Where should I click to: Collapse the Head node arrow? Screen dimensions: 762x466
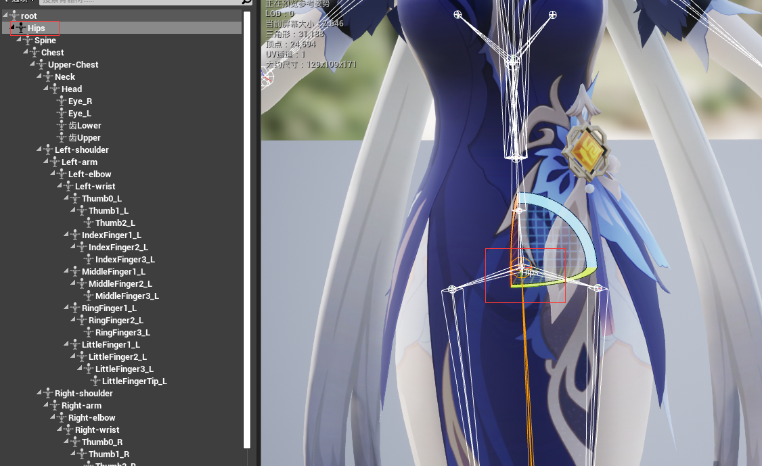[46, 88]
